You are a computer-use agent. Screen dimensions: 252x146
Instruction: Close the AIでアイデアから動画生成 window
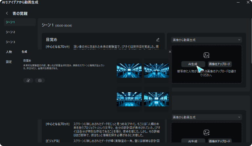coord(248,2)
